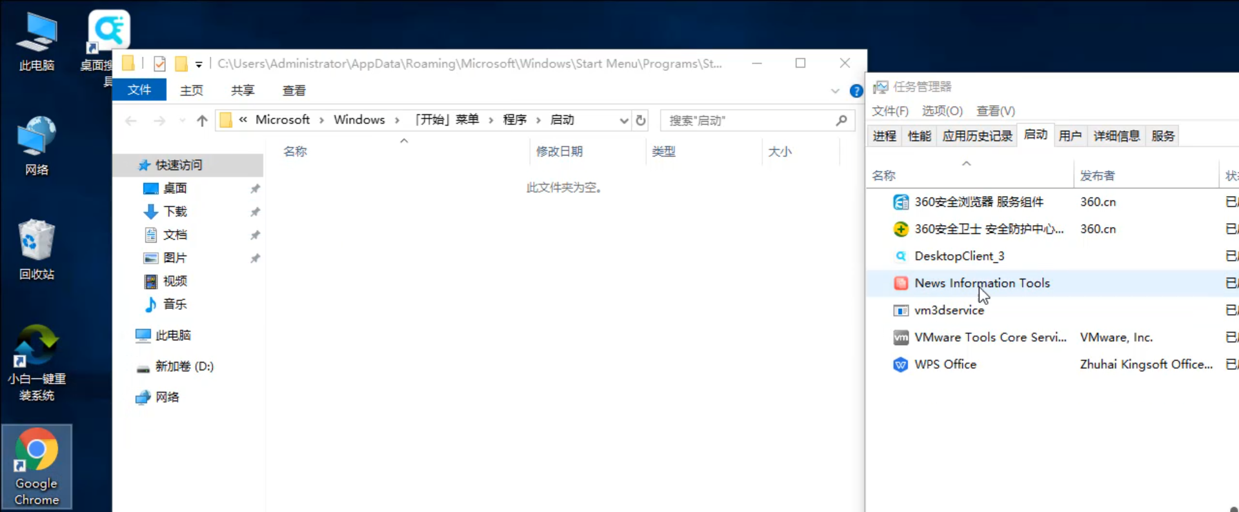
Task: Open 选项(O) menu in Task Manager
Action: pyautogui.click(x=942, y=111)
